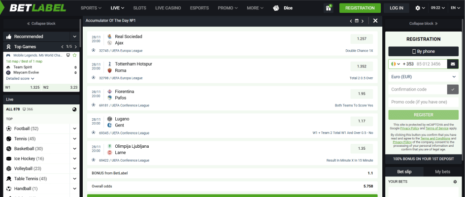The image size is (465, 197).
Task: Expand the Tennis live list
Action: [74, 139]
